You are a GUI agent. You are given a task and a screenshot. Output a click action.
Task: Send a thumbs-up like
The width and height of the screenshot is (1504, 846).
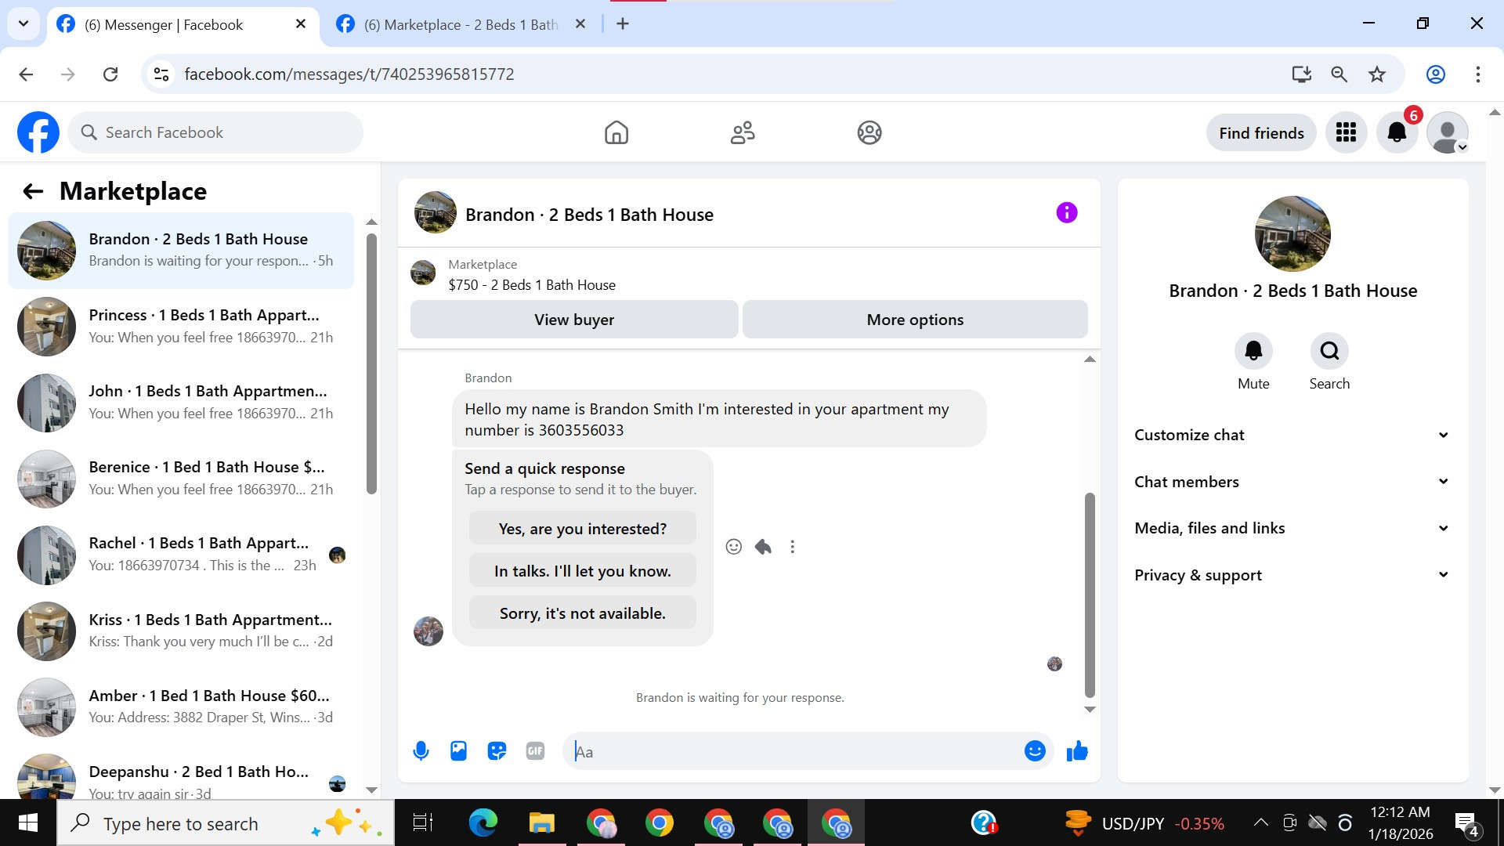tap(1077, 751)
